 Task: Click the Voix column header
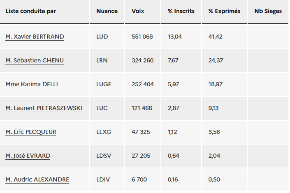pos(138,11)
